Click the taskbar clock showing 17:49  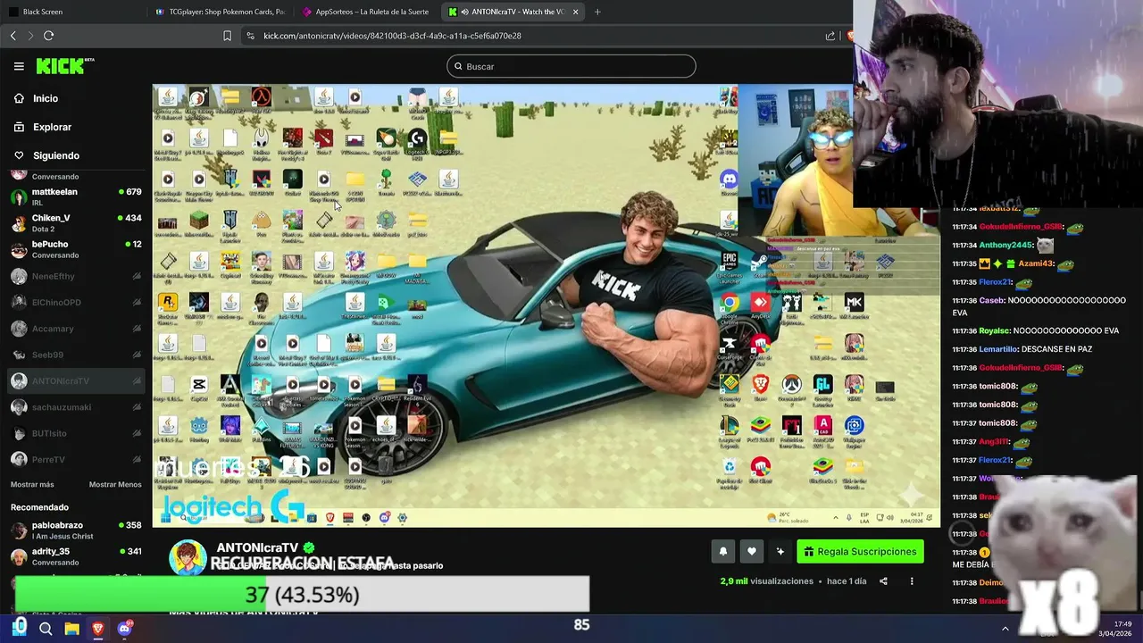(x=1115, y=629)
